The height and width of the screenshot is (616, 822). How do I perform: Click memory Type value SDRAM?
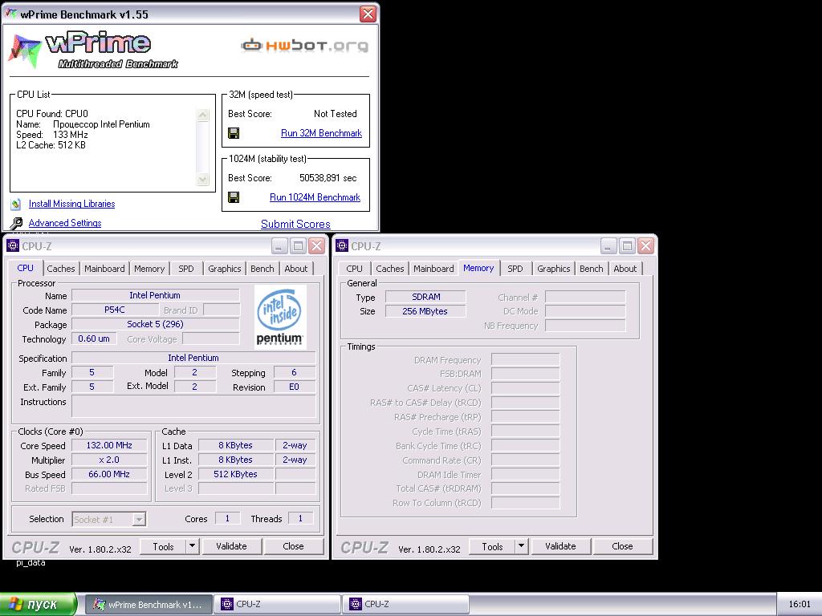pyautogui.click(x=425, y=297)
